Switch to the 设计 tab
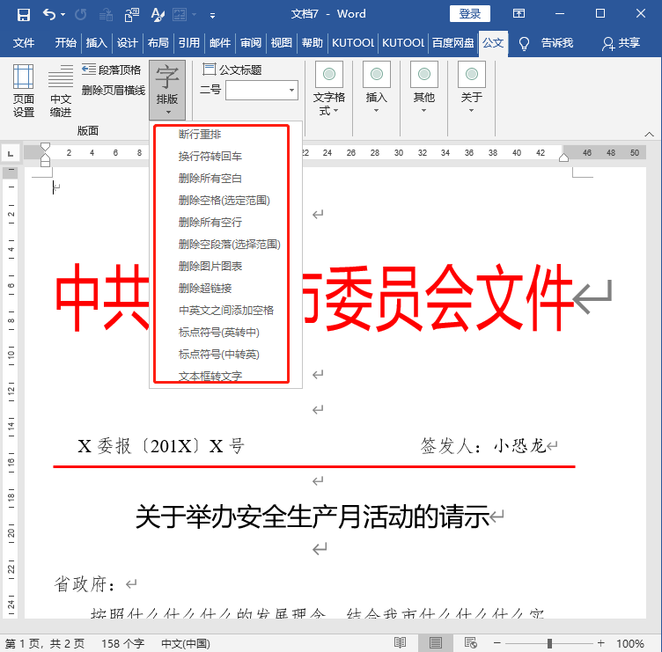 tap(127, 42)
